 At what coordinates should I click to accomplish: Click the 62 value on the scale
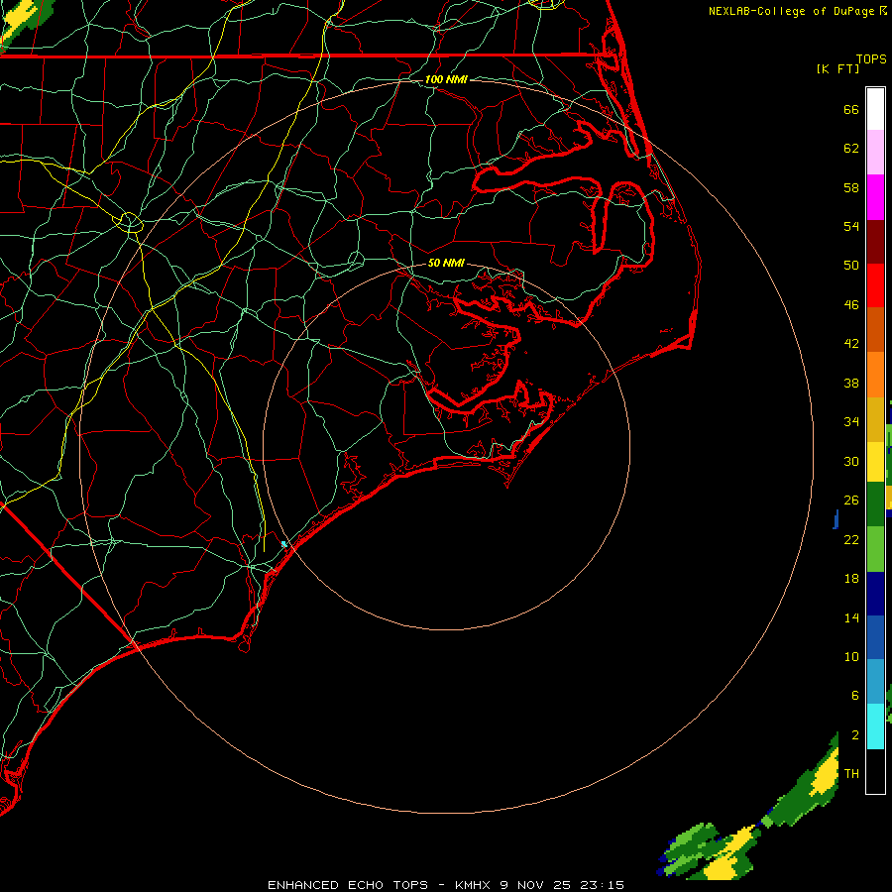click(851, 149)
